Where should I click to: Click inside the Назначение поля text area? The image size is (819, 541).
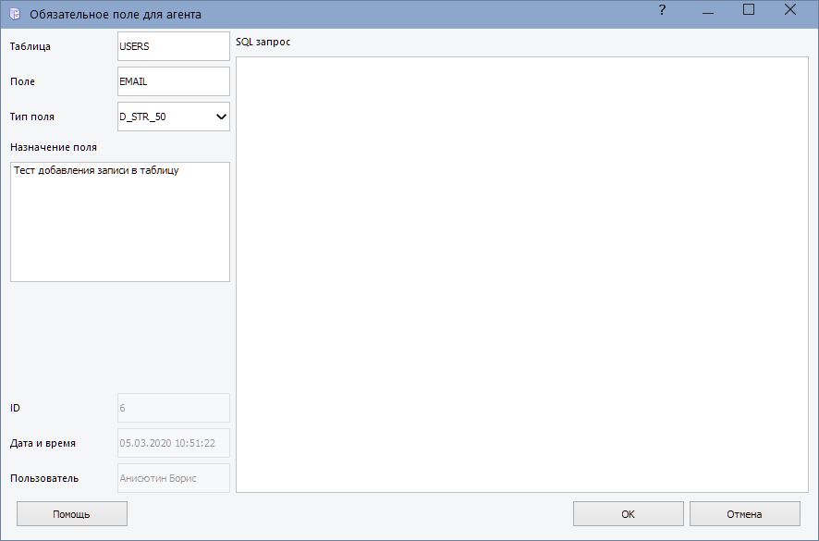coord(119,222)
